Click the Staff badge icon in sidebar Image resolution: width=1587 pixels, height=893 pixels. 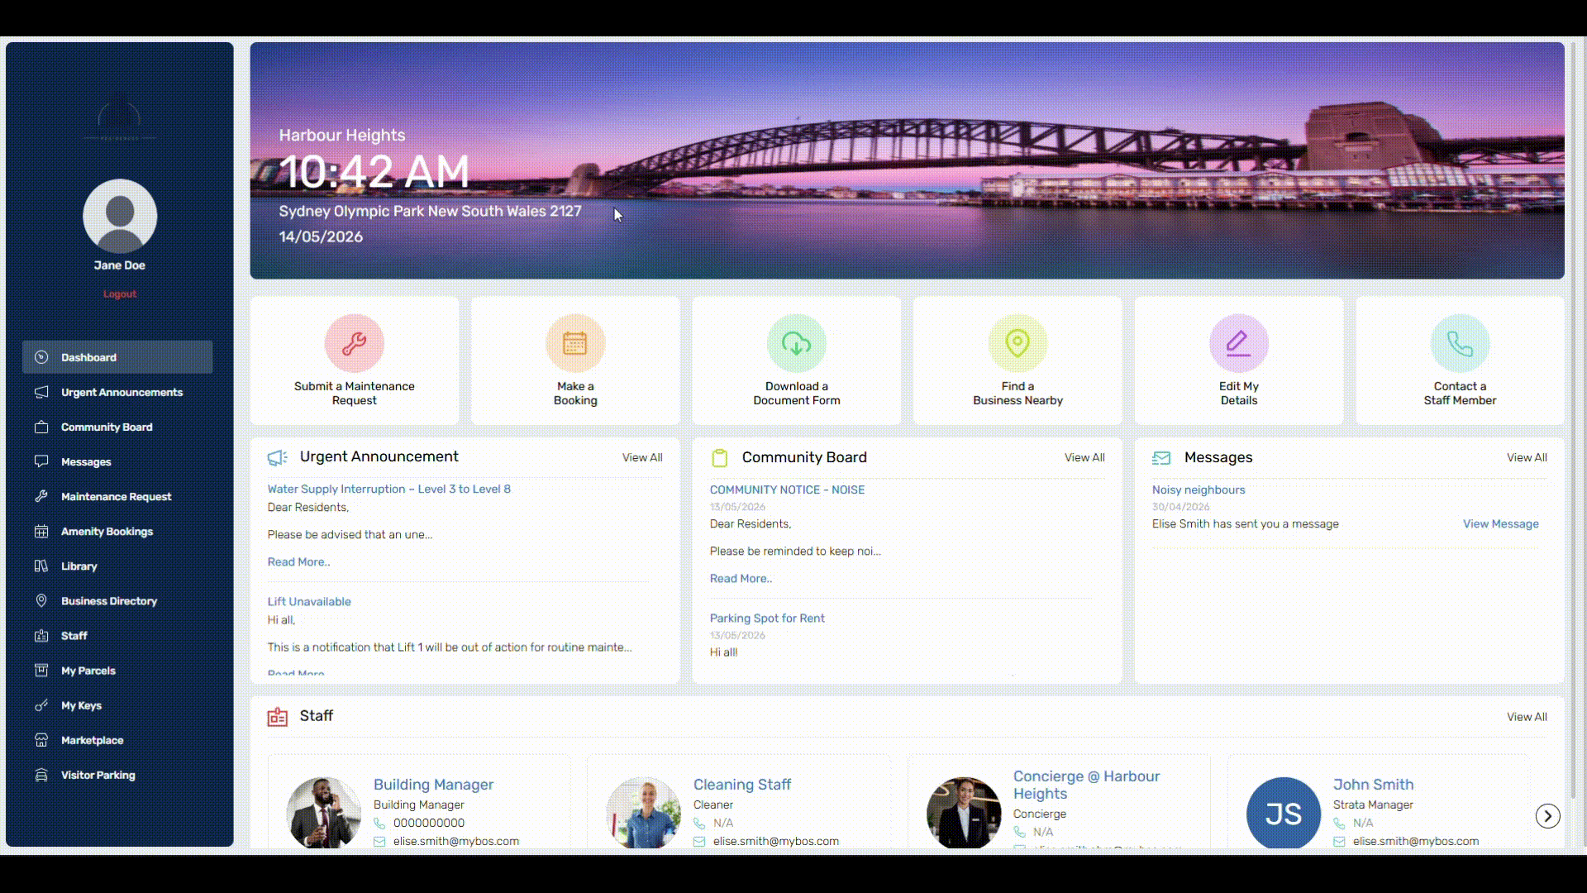[41, 635]
